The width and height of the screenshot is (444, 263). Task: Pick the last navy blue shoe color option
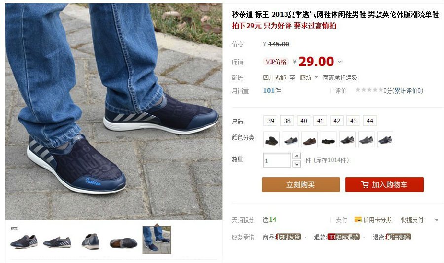click(385, 139)
